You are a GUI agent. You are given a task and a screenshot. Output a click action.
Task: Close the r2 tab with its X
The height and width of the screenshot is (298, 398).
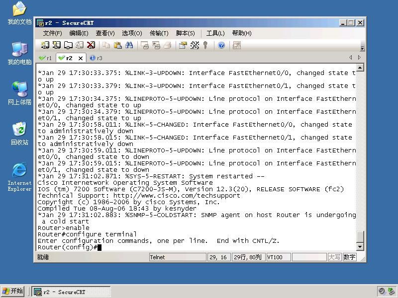[x=81, y=58]
